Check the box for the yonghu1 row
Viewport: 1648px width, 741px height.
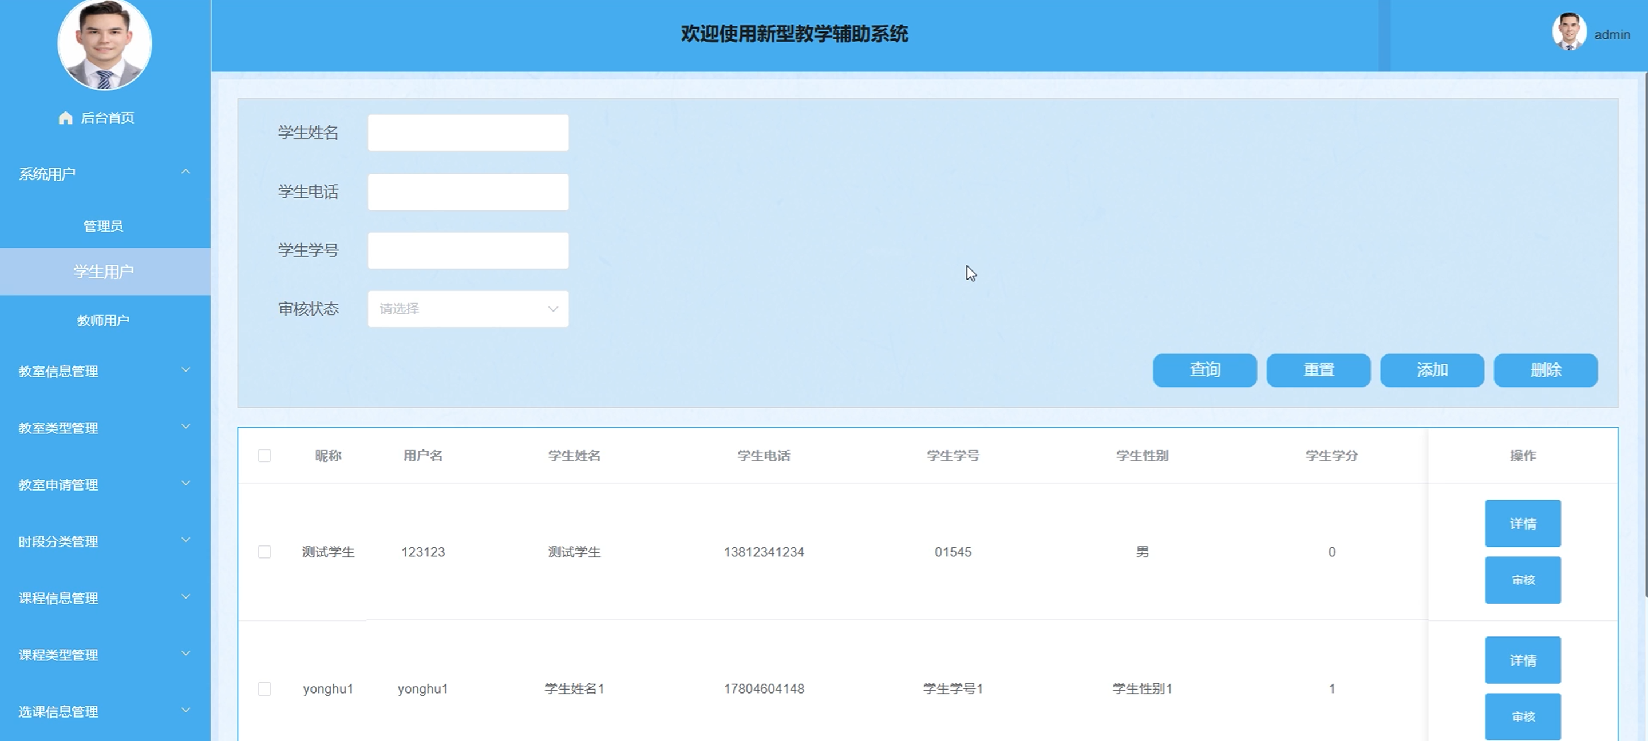264,688
